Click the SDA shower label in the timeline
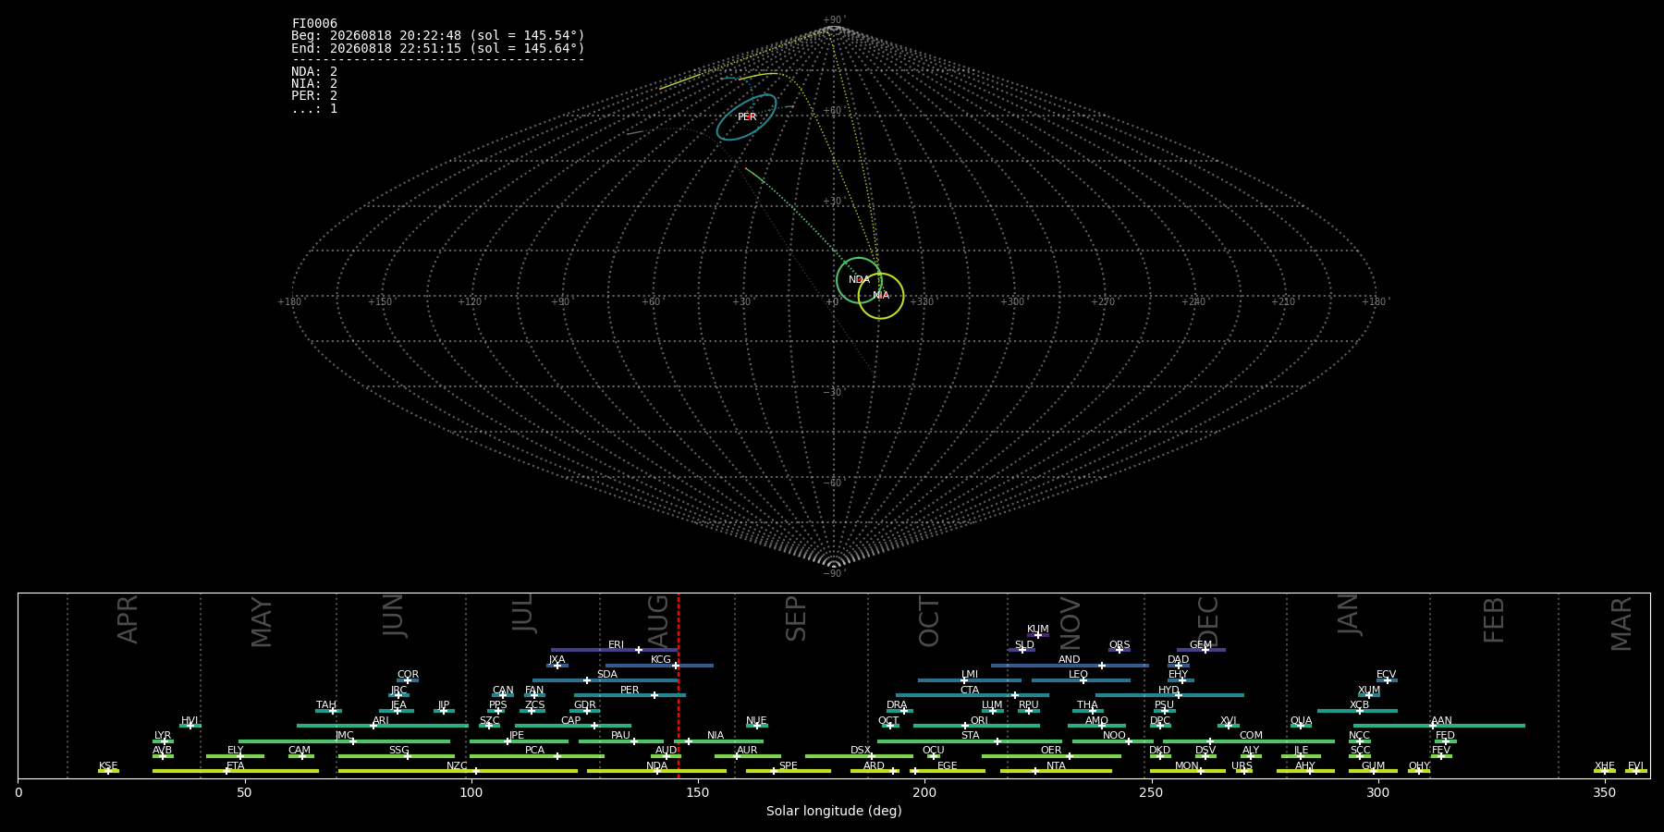 click(x=607, y=675)
